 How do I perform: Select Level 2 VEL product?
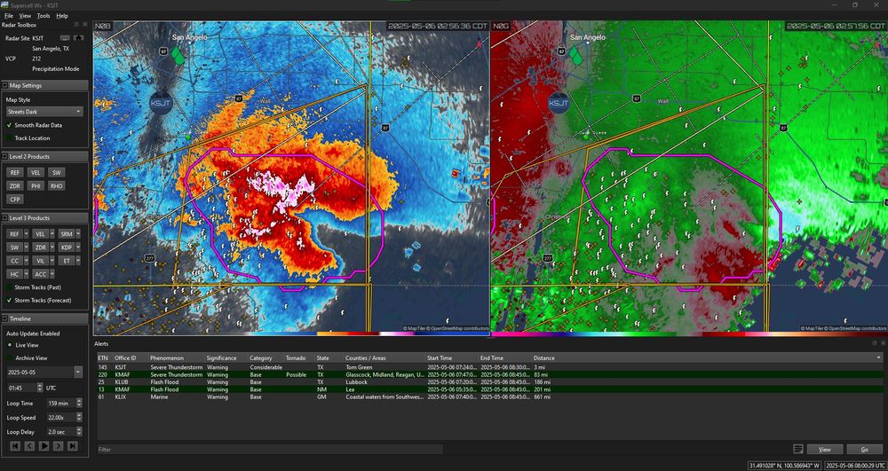pyautogui.click(x=36, y=172)
